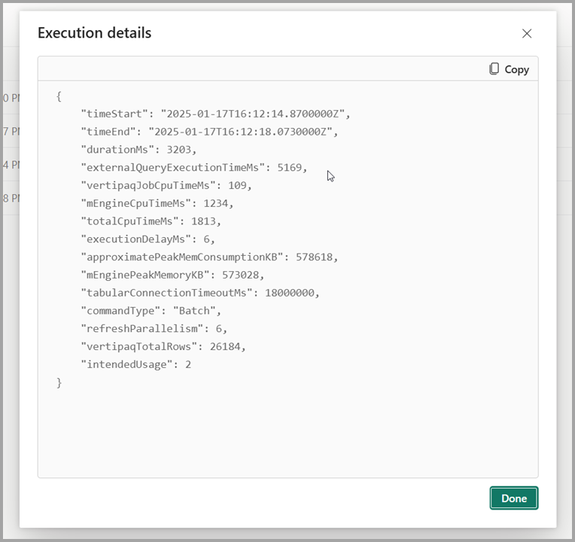
Task: Click the vertipaqTotalRows line
Action: click(x=163, y=346)
